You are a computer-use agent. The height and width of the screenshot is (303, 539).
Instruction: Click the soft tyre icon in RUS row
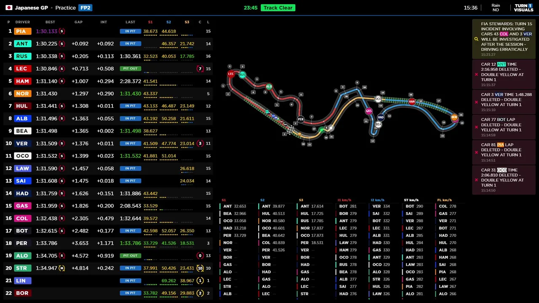[61, 56]
